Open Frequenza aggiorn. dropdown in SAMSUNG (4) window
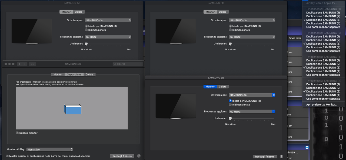The height and width of the screenshot is (160, 346). pos(252,37)
